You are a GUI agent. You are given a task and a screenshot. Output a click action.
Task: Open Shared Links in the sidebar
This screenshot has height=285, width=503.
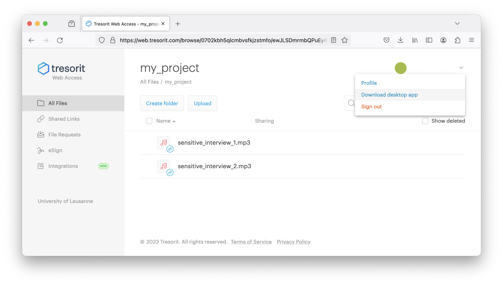coord(64,119)
